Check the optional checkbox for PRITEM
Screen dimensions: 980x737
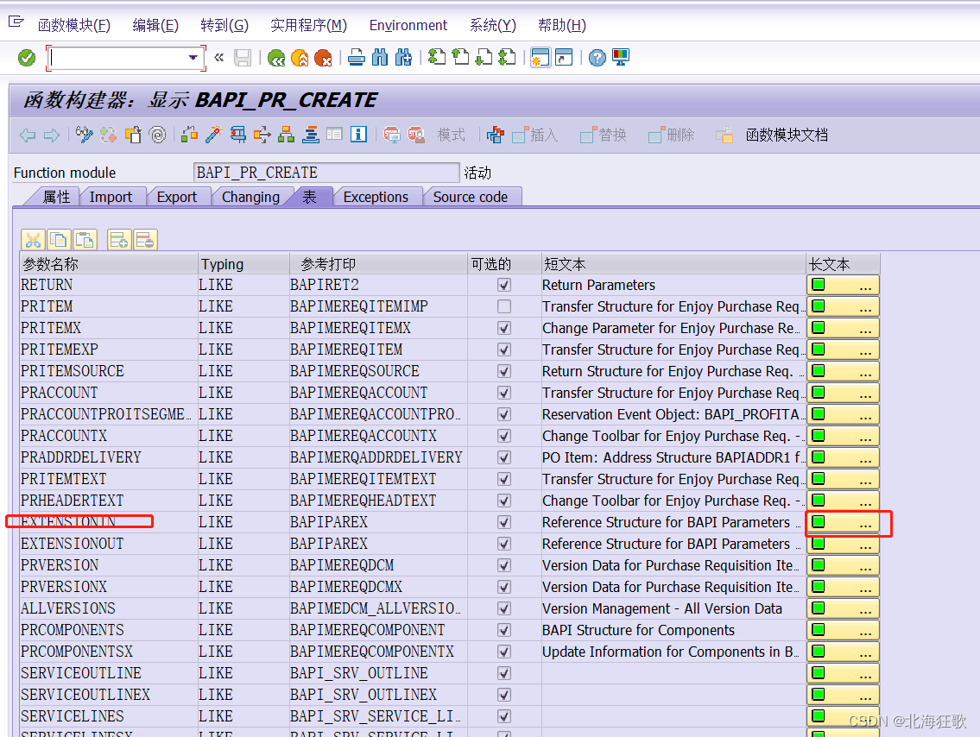[505, 306]
